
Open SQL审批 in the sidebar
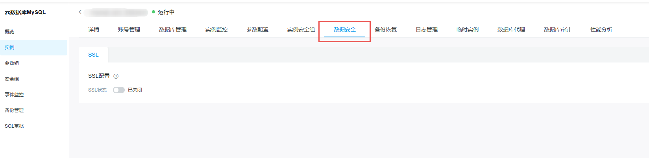(x=14, y=126)
